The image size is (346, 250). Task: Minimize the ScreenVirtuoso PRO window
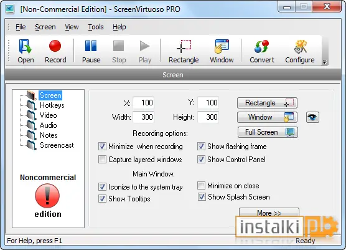click(287, 7)
